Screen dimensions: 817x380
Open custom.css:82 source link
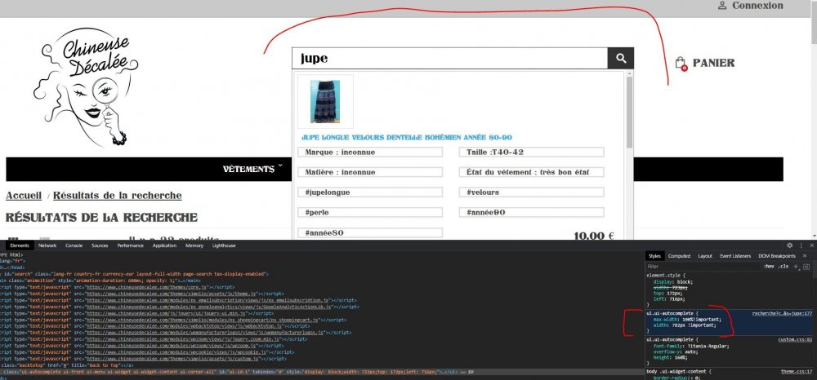[x=795, y=339]
